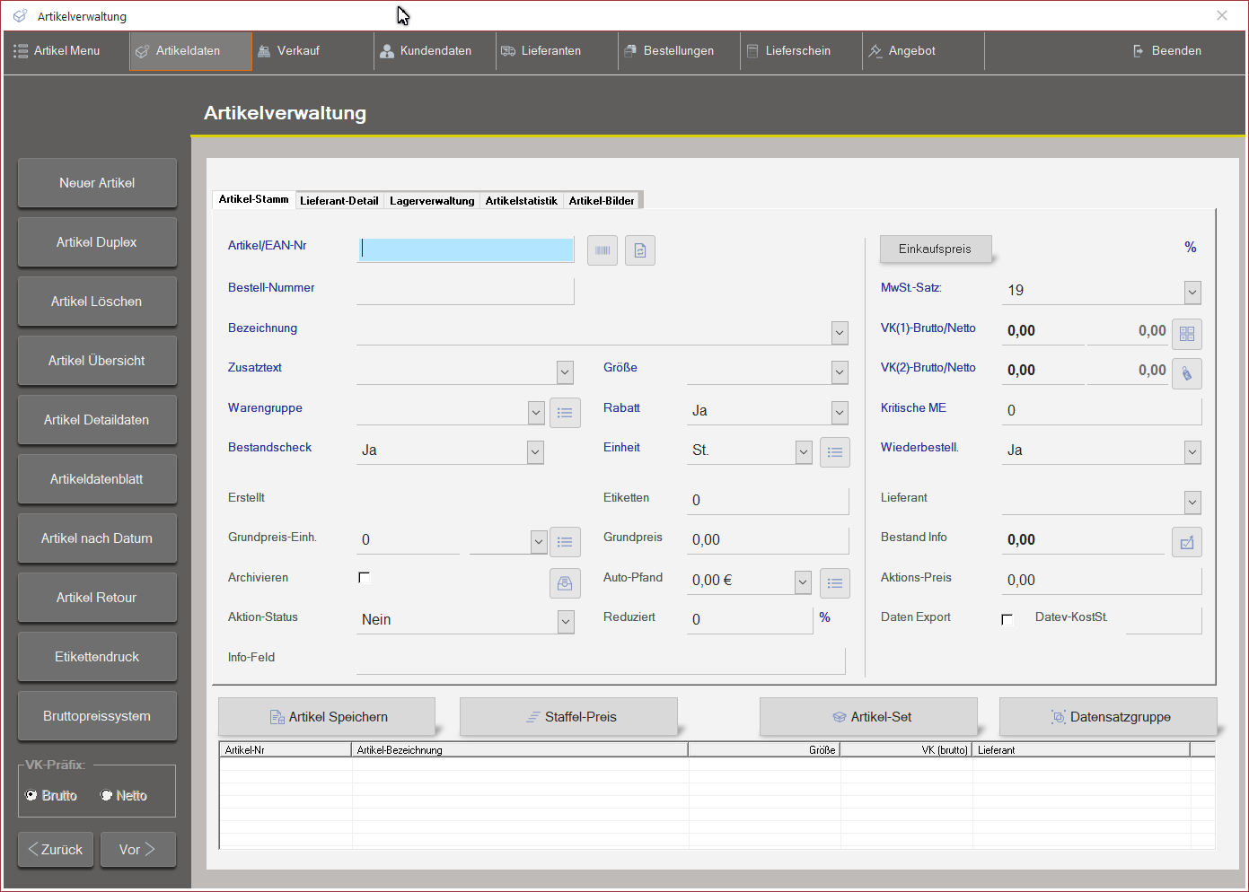Viewport: 1249px width, 892px height.
Task: Open the Warengruppe list icon
Action: click(x=565, y=413)
